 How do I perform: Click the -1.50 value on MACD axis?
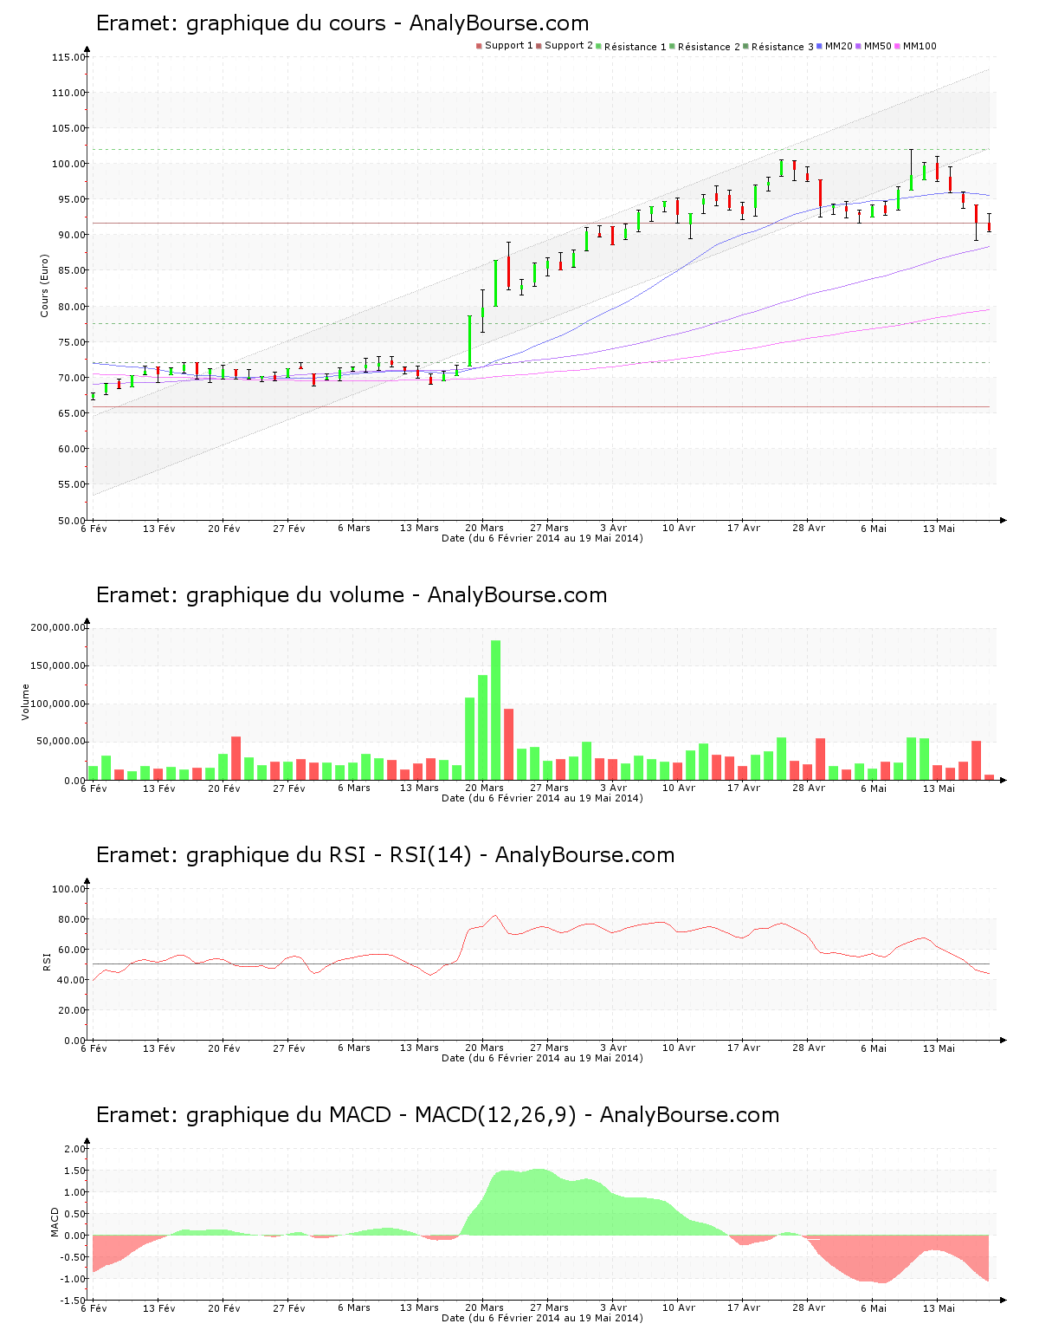tap(73, 1301)
